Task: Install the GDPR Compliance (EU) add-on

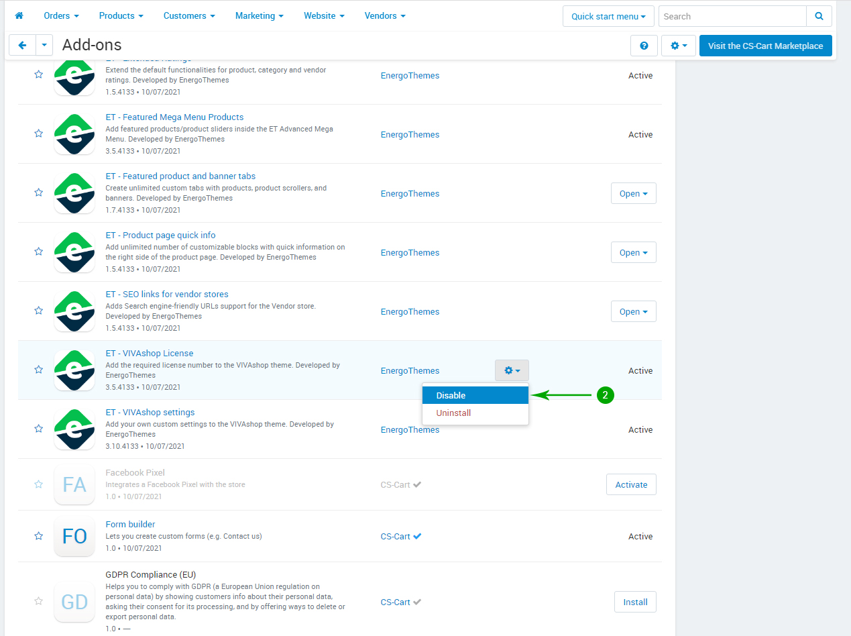Action: click(x=635, y=602)
